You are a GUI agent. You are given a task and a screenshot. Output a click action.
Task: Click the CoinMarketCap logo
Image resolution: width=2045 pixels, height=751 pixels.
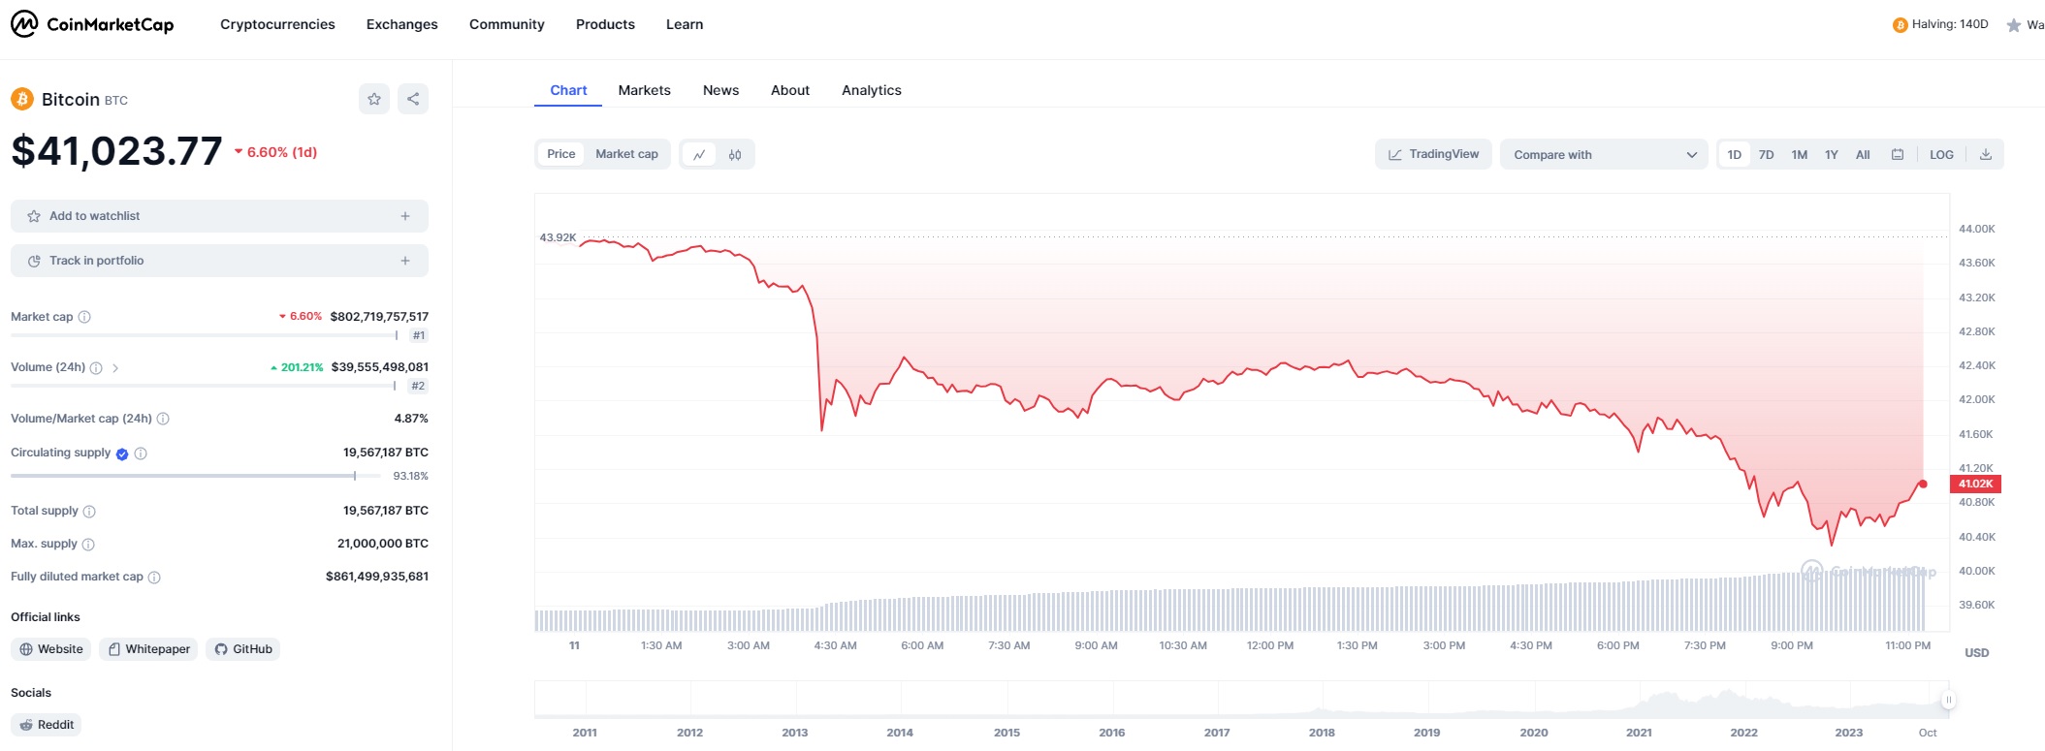click(x=92, y=24)
